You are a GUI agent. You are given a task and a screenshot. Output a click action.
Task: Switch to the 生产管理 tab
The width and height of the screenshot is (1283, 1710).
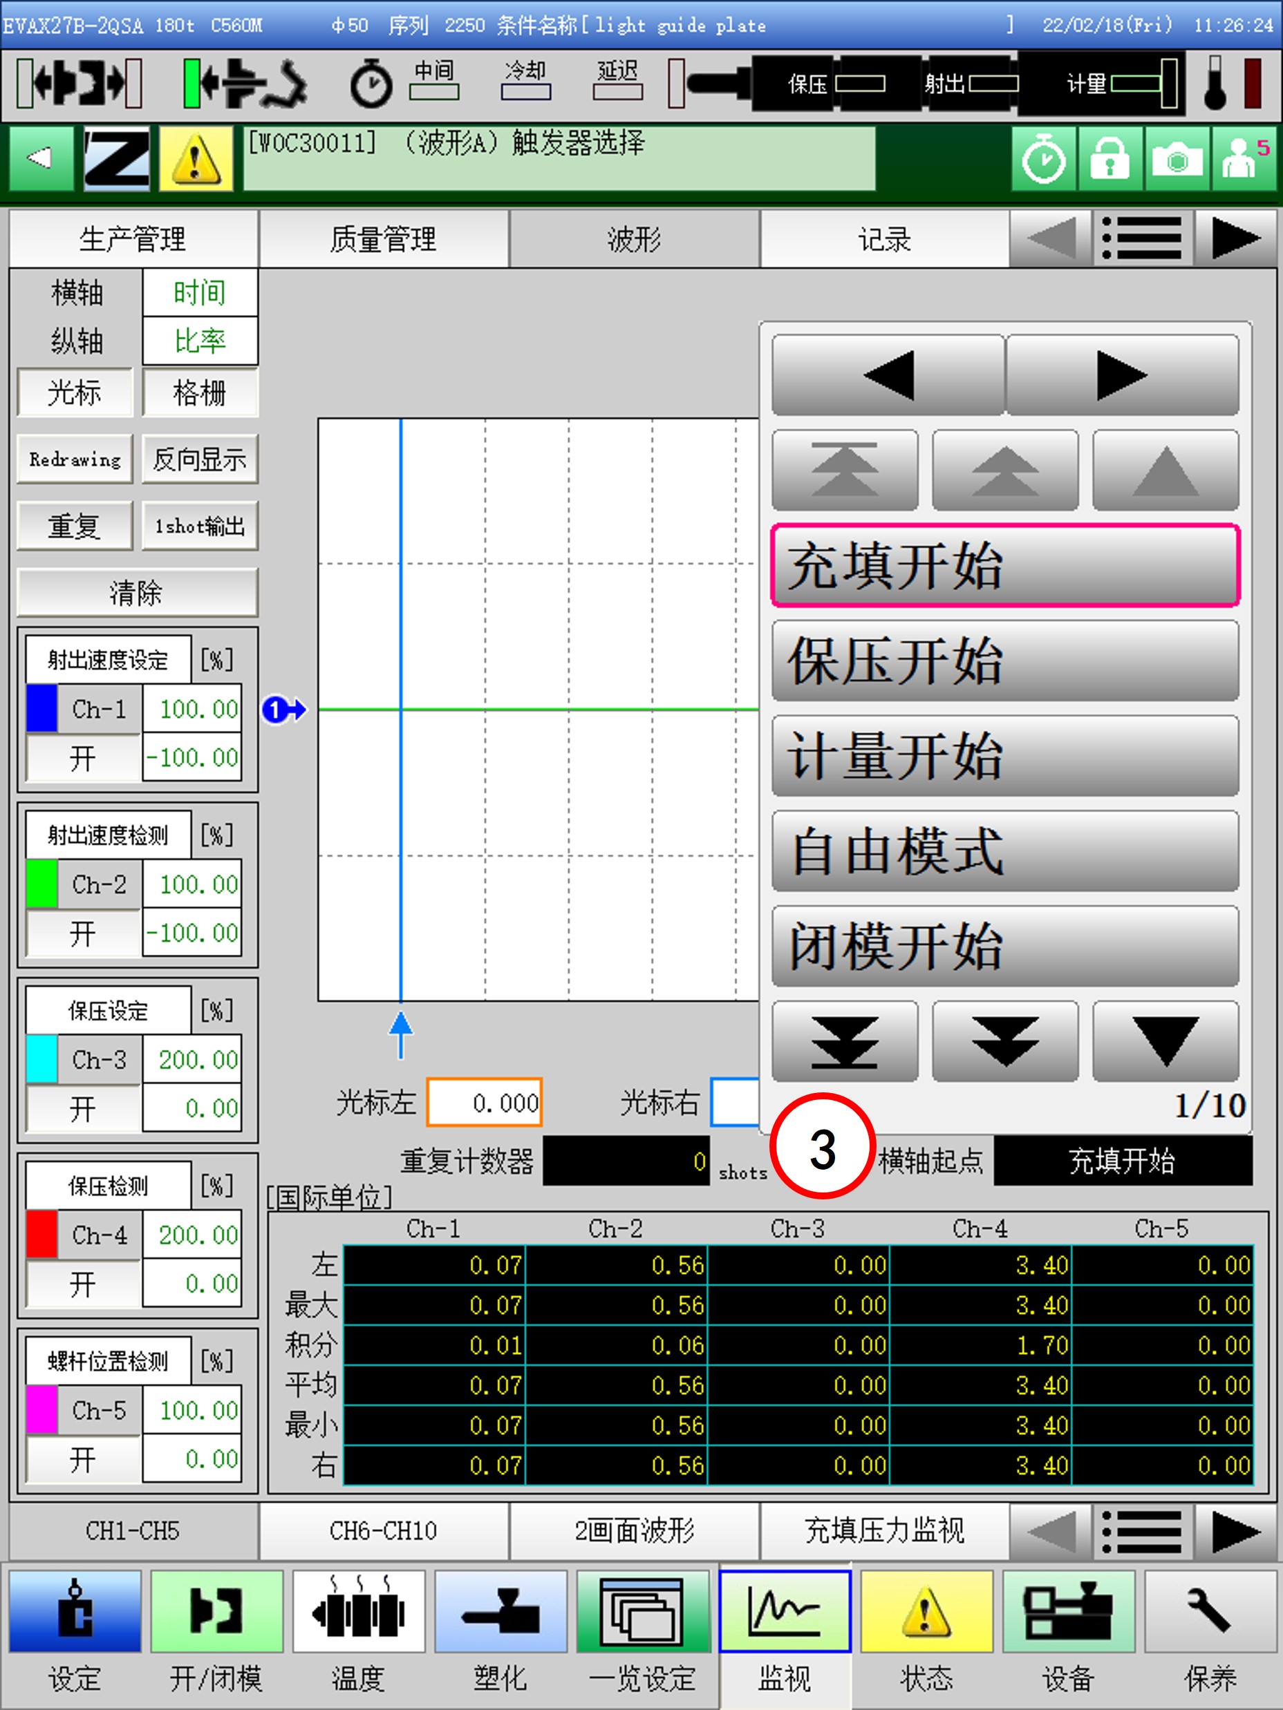(x=133, y=239)
